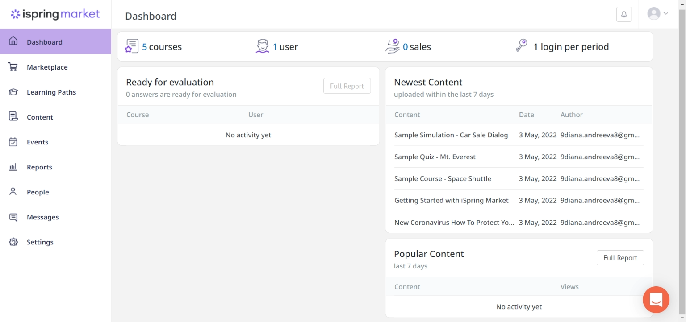Navigate to Events section
Screen dimensions: 686x322
55,142
